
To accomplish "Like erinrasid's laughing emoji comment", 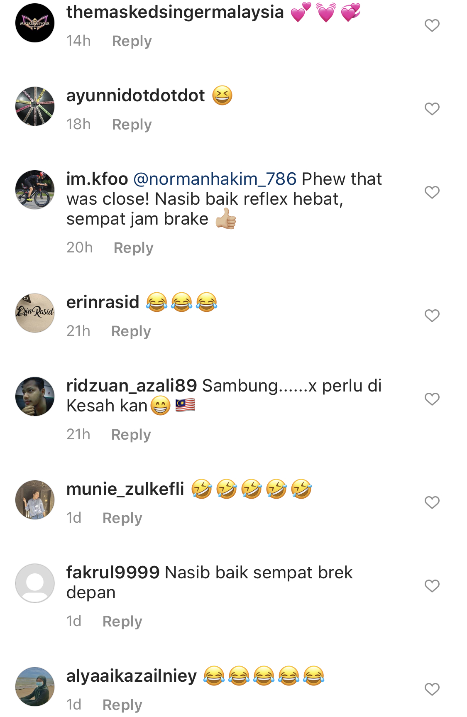I will point(432,316).
